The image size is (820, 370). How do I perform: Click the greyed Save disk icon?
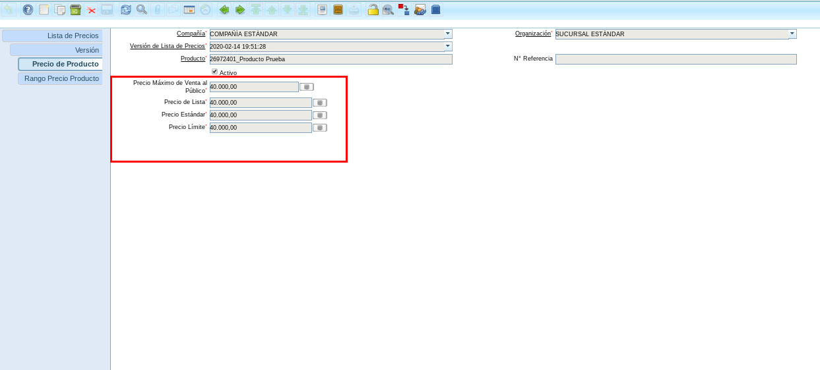tap(107, 10)
